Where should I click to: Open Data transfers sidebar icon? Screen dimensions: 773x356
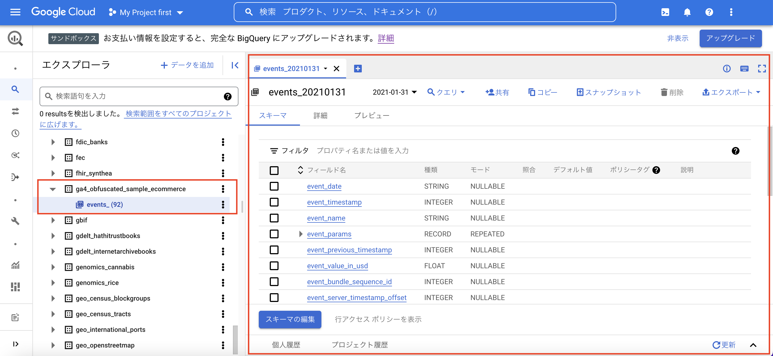point(15,111)
